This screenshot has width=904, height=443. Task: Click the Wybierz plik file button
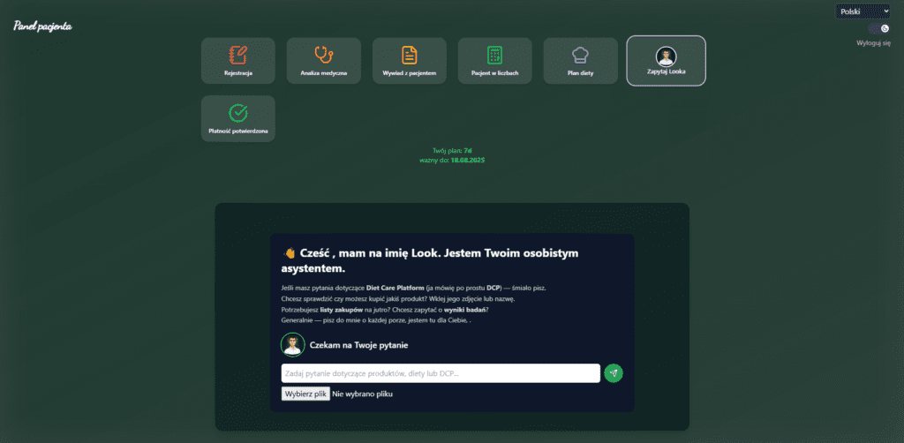coord(305,394)
